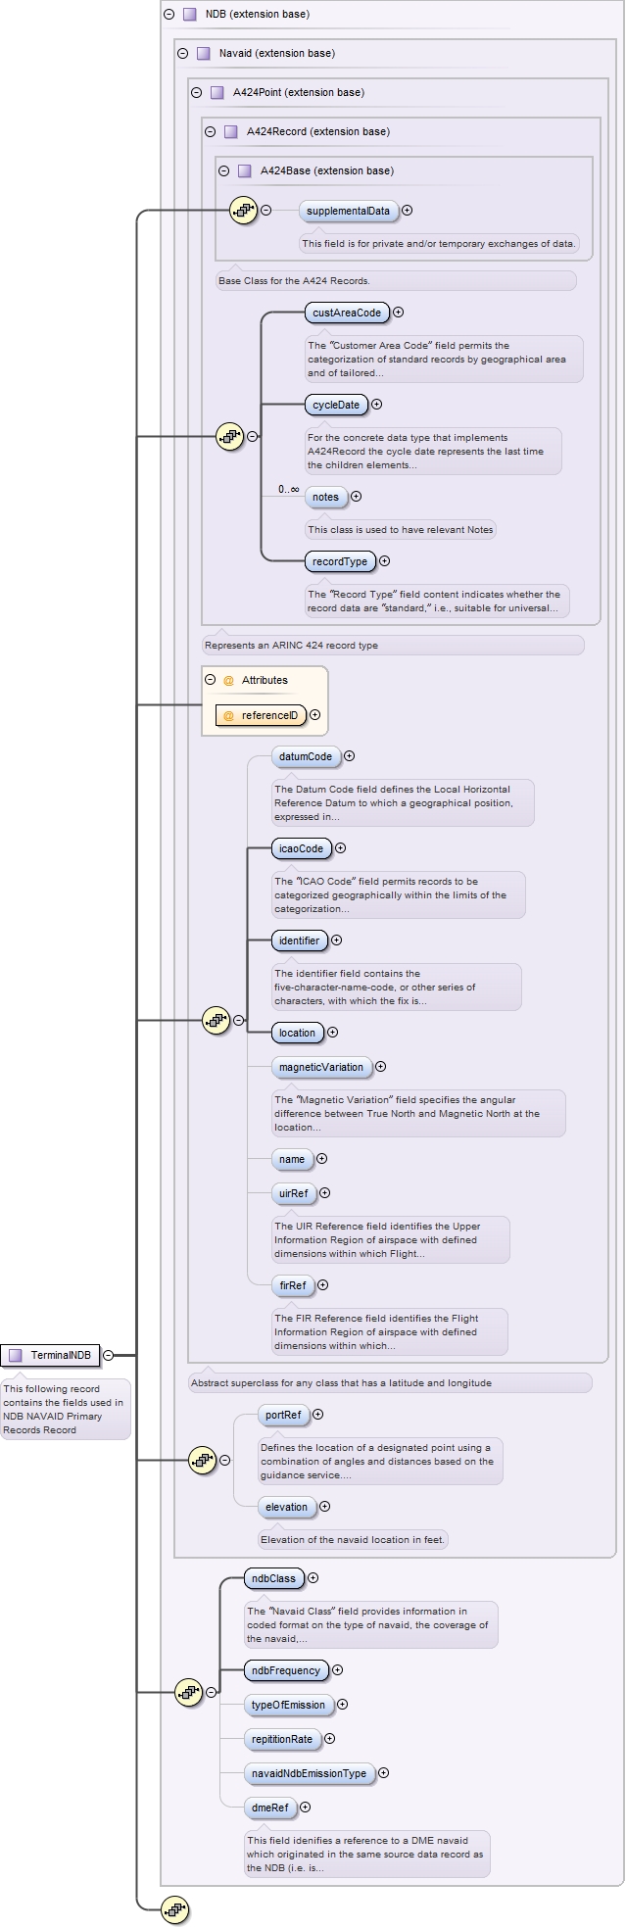Collapse the Navaid (extension base) section

182,54
